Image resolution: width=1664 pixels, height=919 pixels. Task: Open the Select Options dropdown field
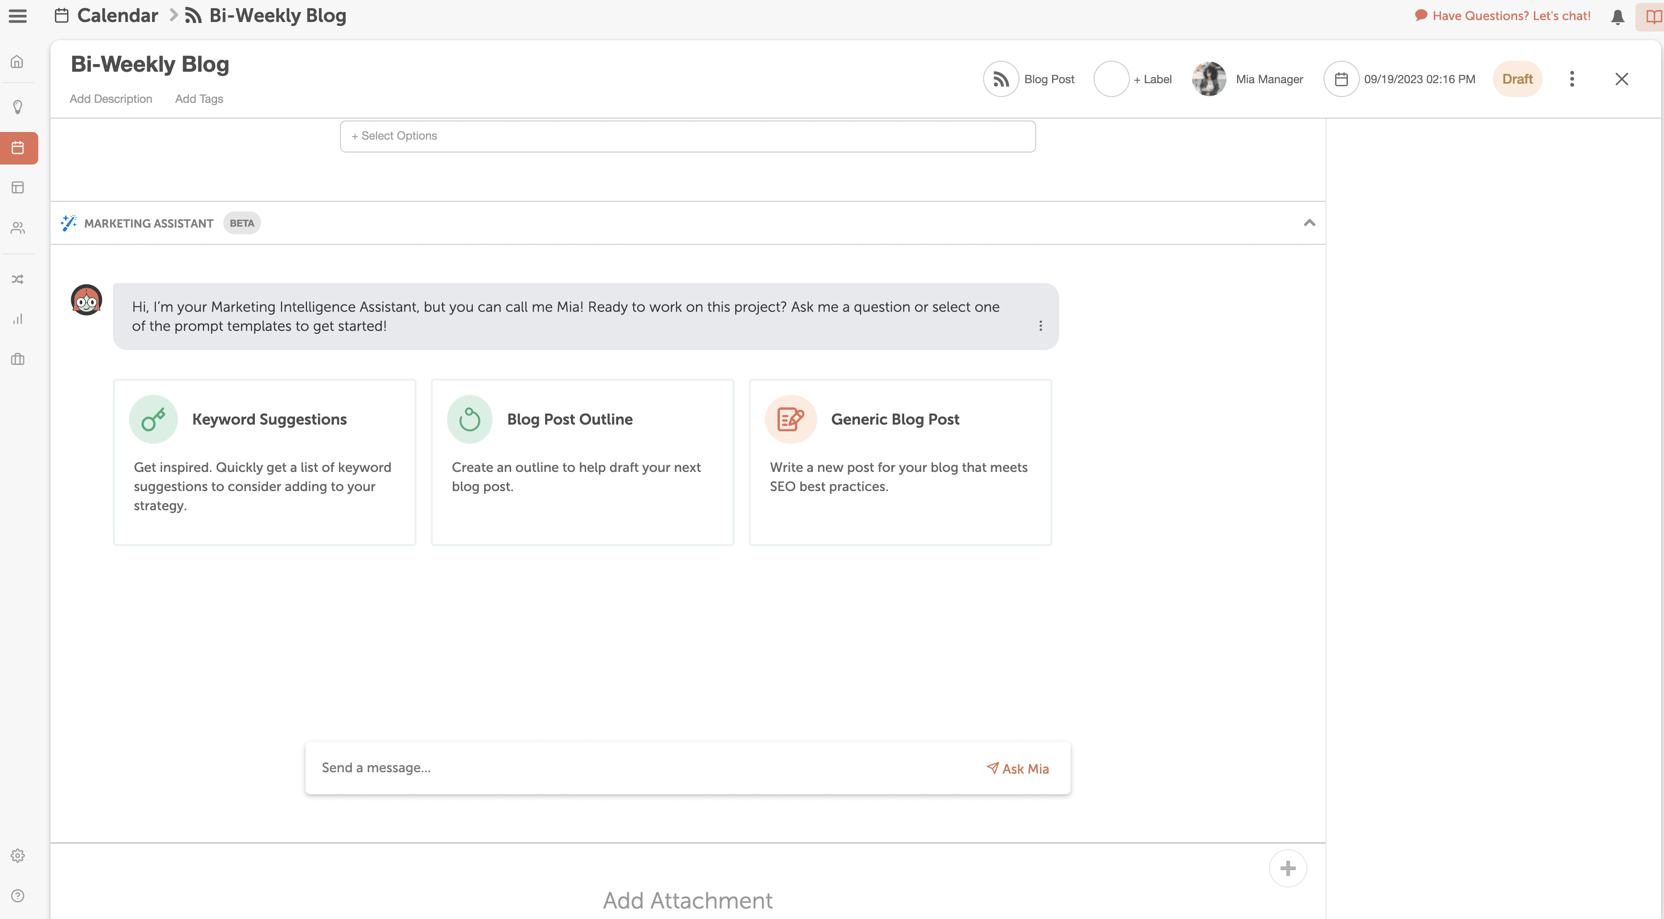tap(687, 136)
